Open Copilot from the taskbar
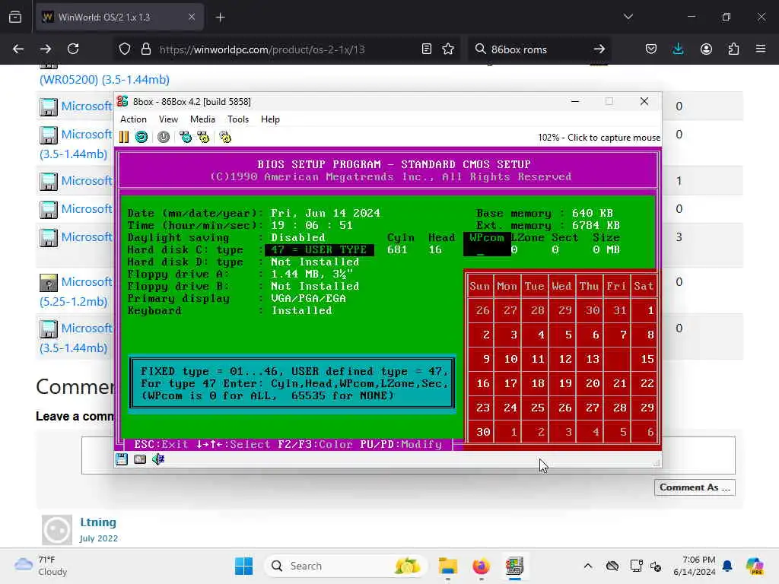 pos(755,566)
